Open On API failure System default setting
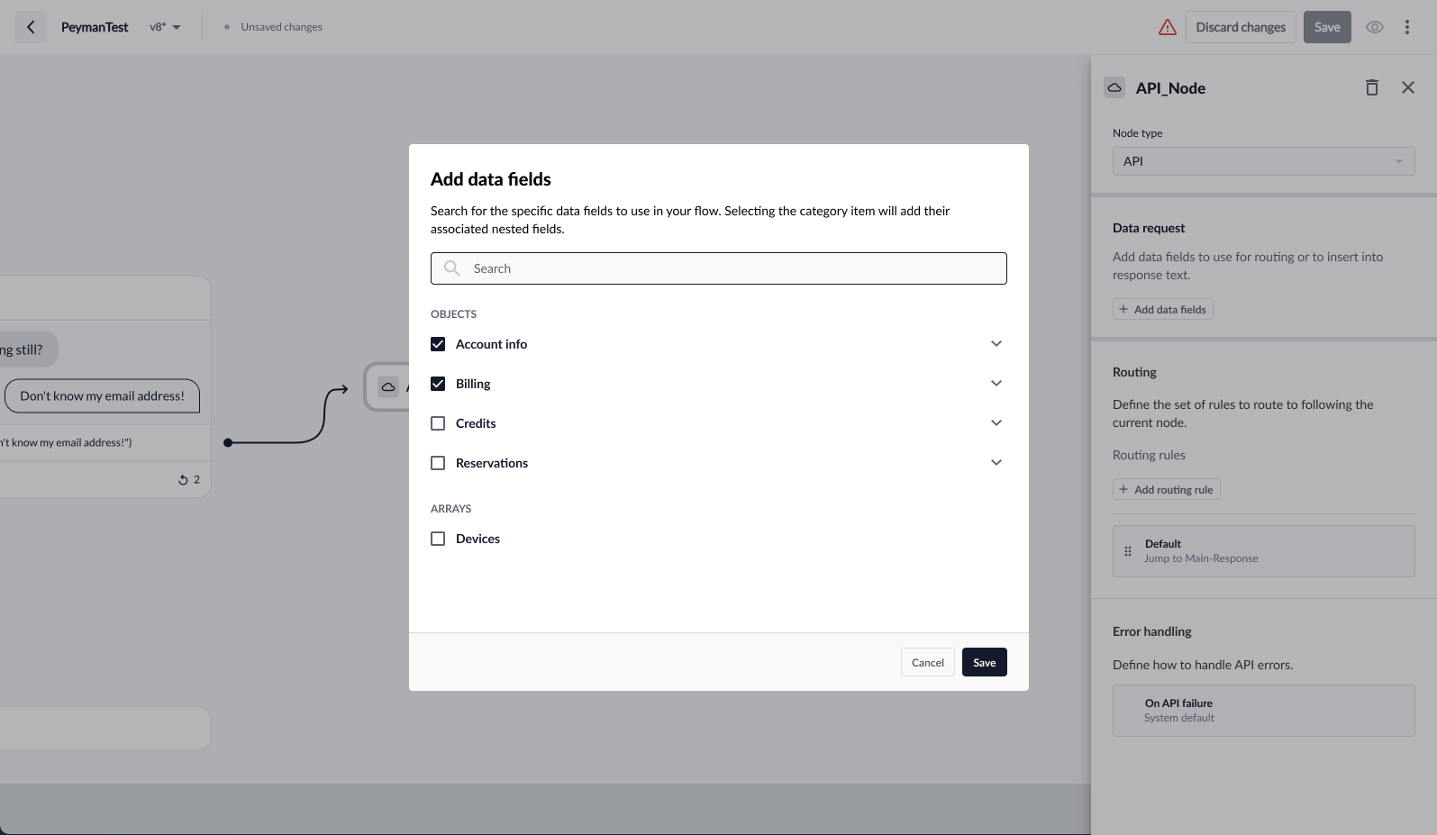1437x835 pixels. pyautogui.click(x=1263, y=711)
